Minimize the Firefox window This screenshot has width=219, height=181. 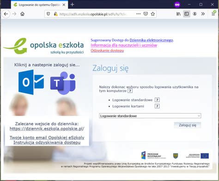(x=189, y=5)
